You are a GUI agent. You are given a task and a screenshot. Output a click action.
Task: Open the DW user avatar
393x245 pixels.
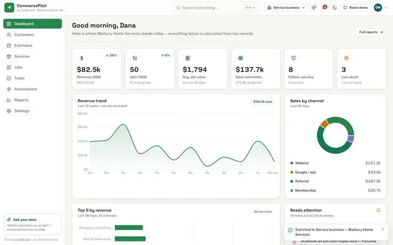(377, 8)
